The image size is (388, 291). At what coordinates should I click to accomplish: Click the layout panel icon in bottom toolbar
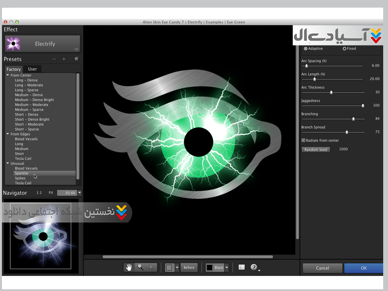point(242,267)
